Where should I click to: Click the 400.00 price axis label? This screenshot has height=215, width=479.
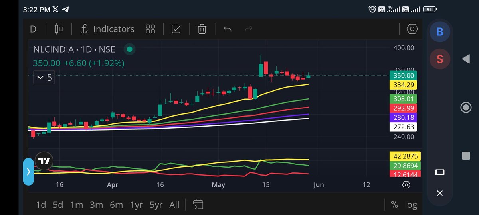click(403, 48)
